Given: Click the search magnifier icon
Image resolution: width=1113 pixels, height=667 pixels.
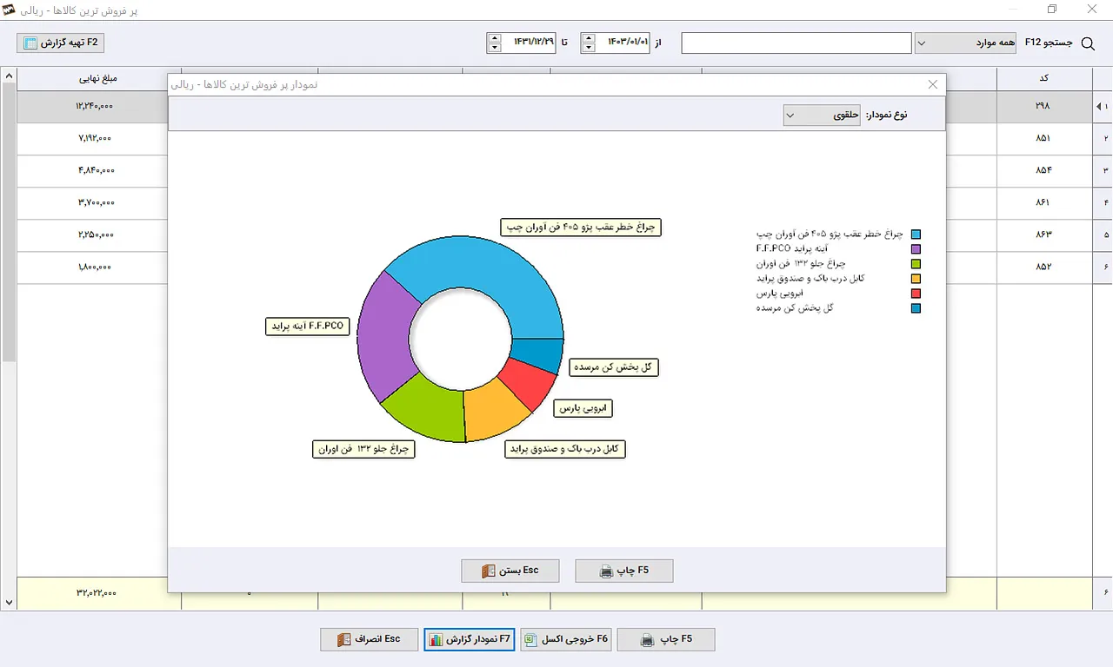Looking at the screenshot, I should coord(1087,43).
